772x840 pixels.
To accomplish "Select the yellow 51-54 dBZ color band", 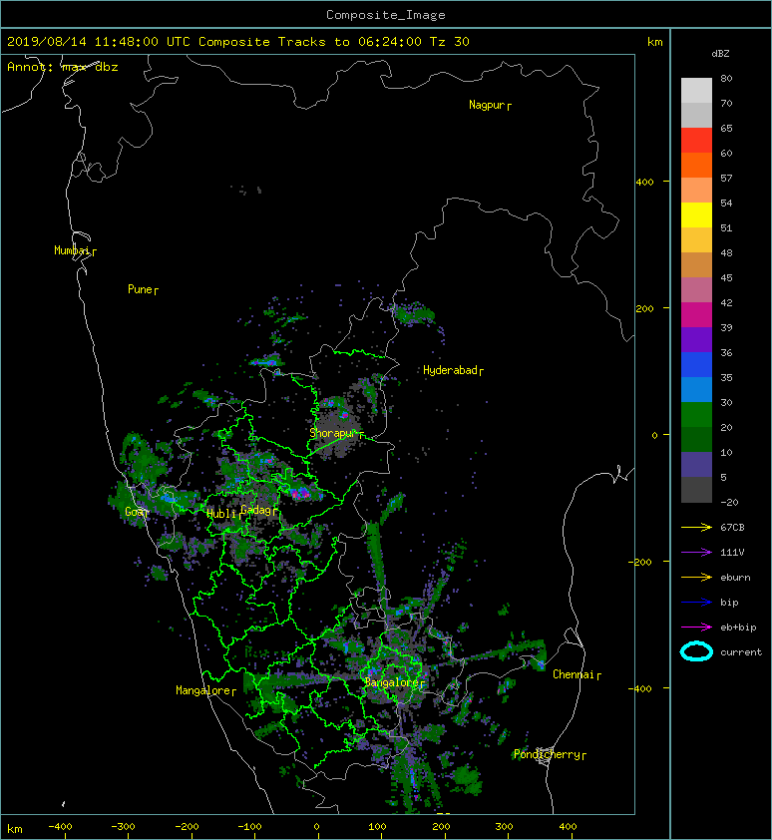I will (x=696, y=215).
